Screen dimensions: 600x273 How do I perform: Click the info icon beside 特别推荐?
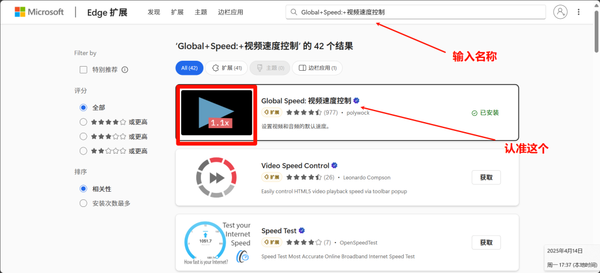[124, 70]
